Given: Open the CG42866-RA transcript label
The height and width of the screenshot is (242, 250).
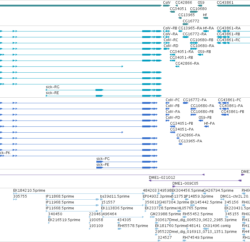Looking at the screenshot, I should (x=187, y=64).
